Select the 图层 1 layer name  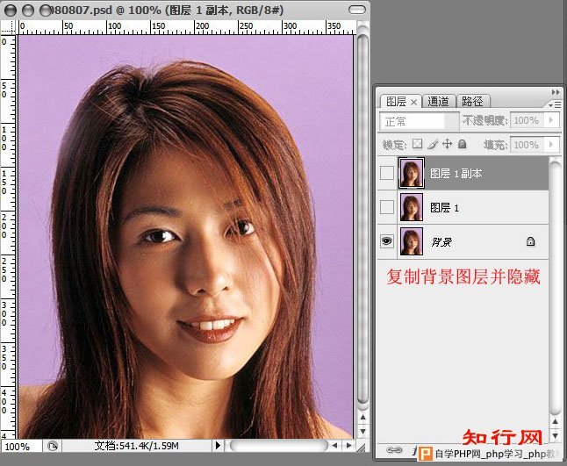coord(444,207)
